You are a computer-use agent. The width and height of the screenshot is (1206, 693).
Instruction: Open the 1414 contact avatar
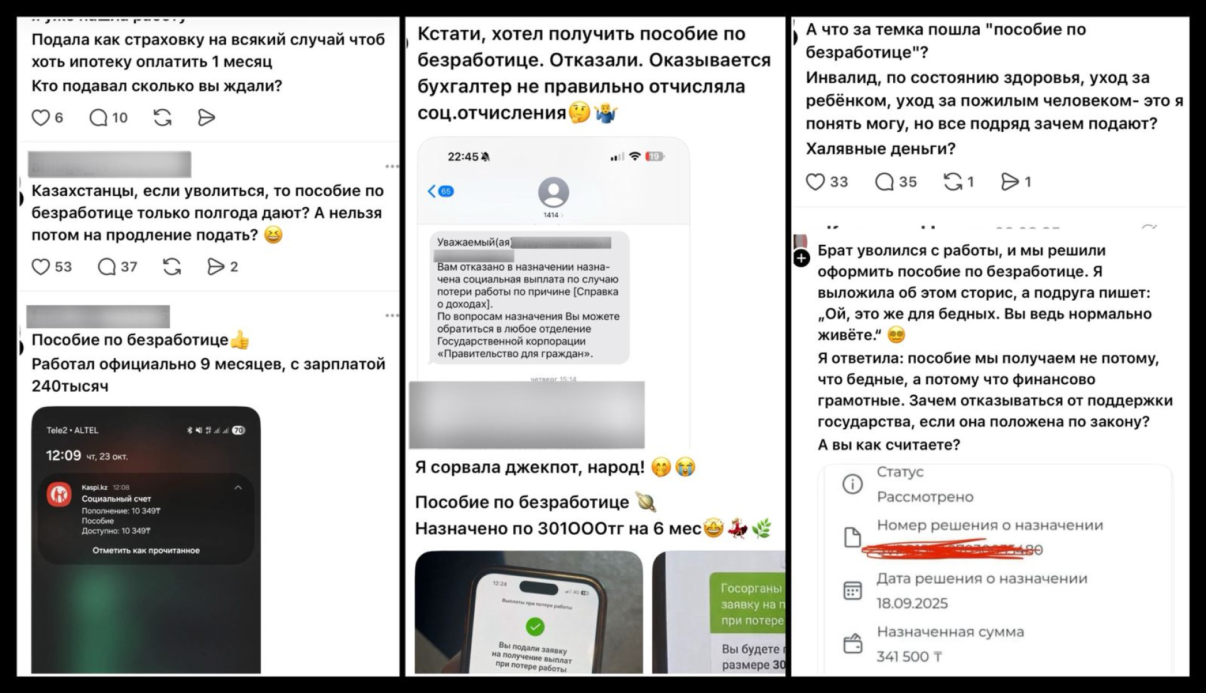pyautogui.click(x=553, y=192)
